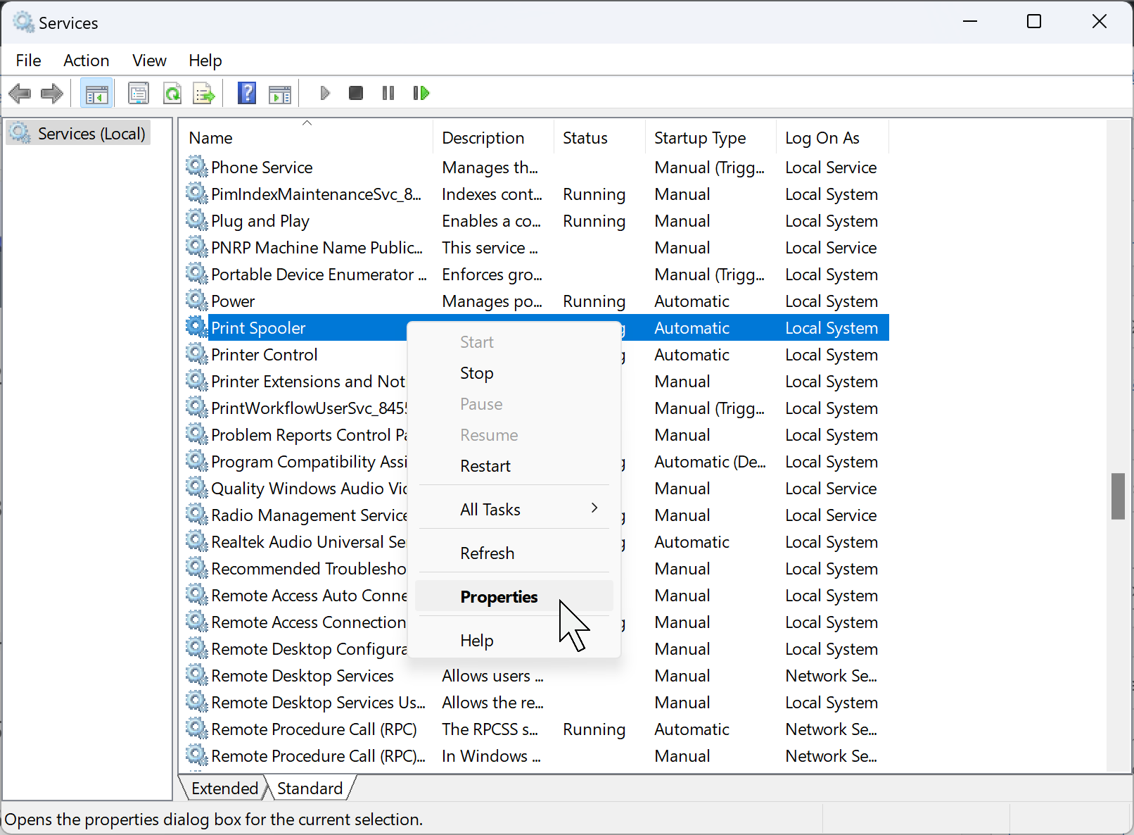Screen dimensions: 1134x835
Task: Sort by the Status column header
Action: point(599,138)
